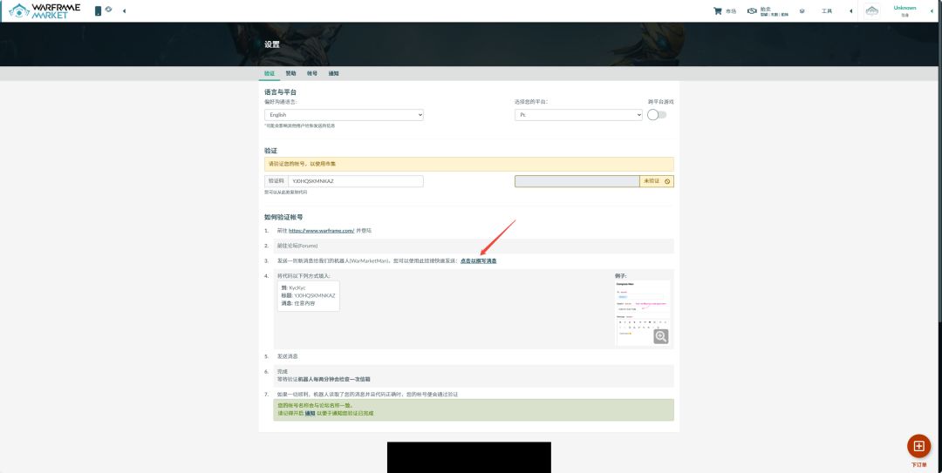Open the 工具 tools menu
The width and height of the screenshot is (942, 473).
click(x=827, y=10)
